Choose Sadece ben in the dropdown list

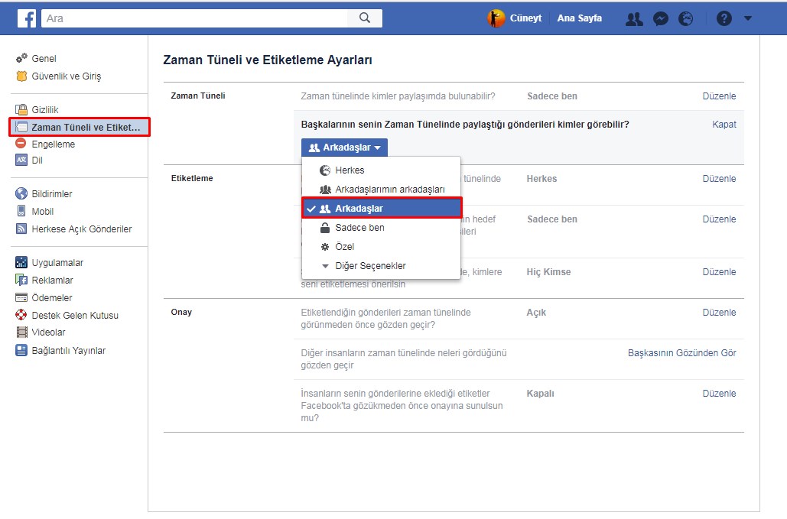pyautogui.click(x=359, y=228)
